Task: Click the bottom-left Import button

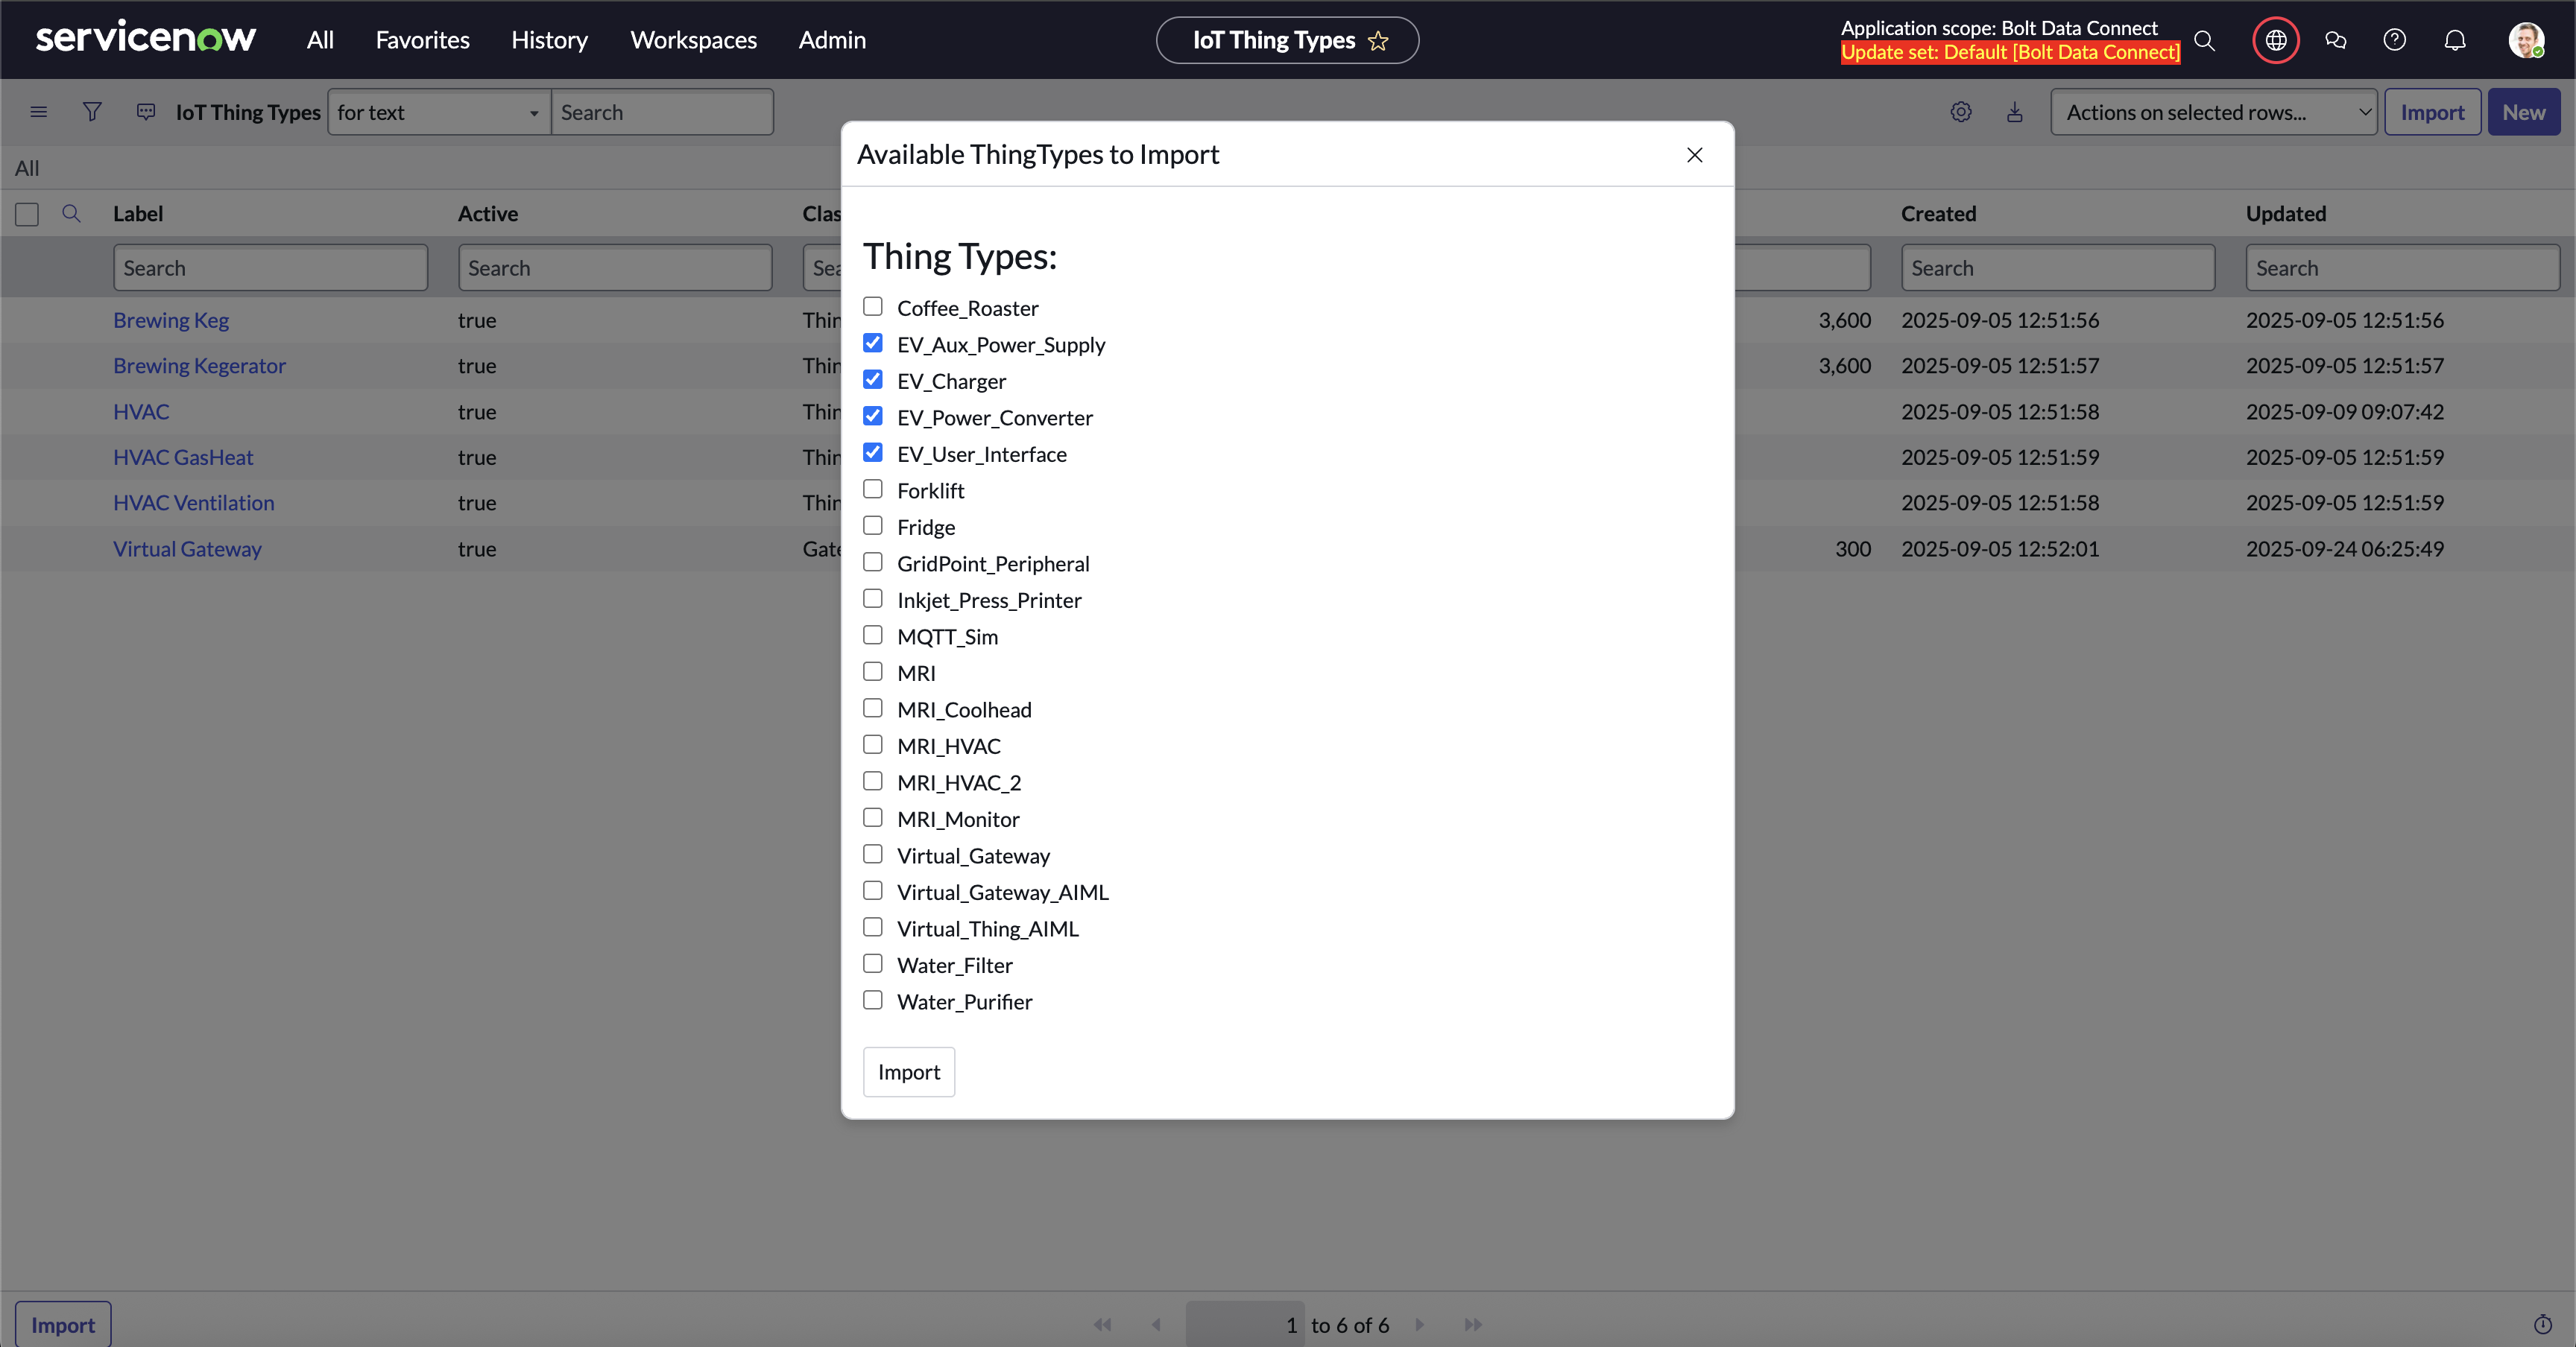Action: coord(63,1324)
